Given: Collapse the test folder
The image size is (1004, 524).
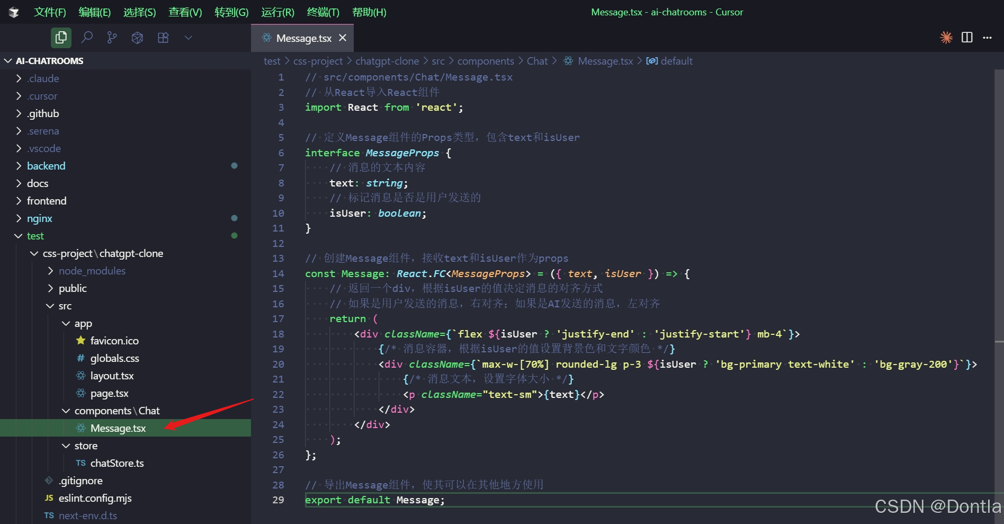Looking at the screenshot, I should (x=125, y=236).
